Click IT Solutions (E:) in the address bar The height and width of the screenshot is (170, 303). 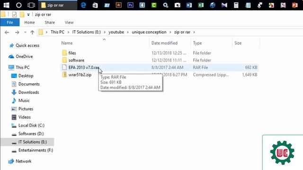point(86,32)
